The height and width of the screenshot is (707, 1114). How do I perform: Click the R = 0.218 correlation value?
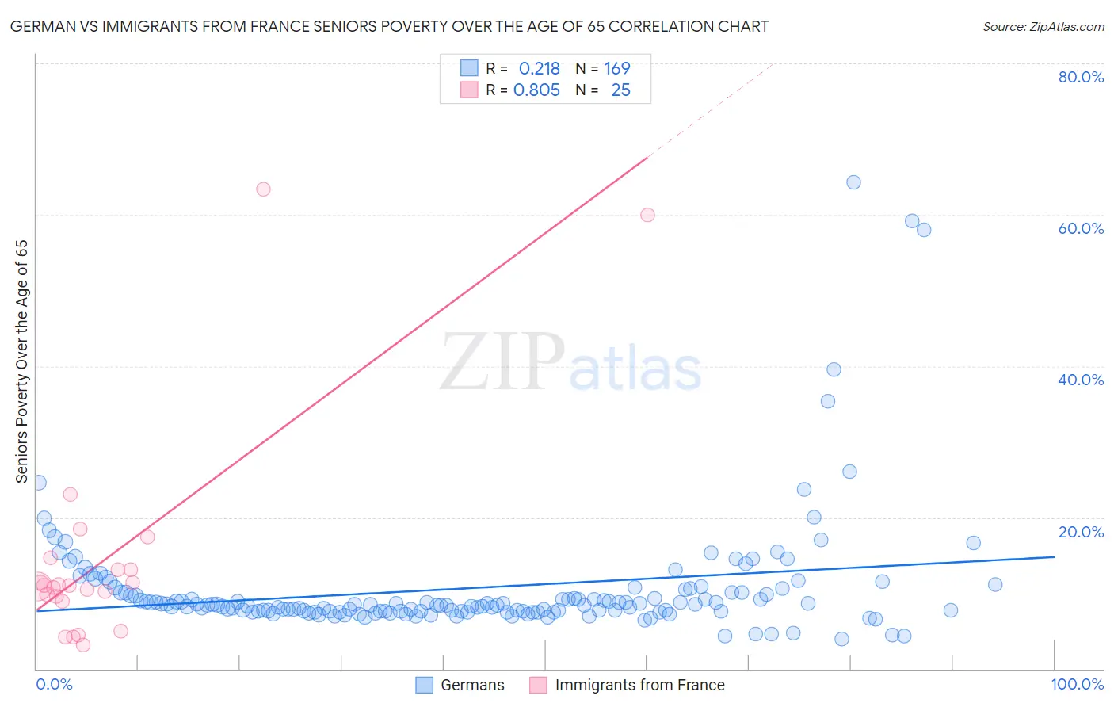(523, 68)
